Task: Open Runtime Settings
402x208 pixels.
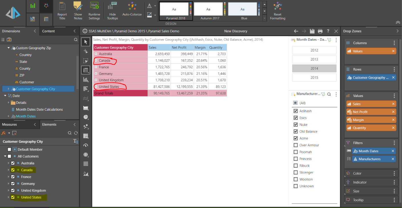Action: [x=94, y=11]
